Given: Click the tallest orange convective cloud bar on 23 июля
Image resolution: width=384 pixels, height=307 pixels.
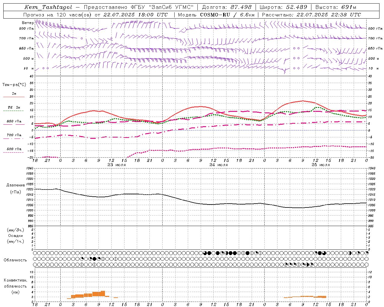Looking at the screenshot, I should 103,294.
